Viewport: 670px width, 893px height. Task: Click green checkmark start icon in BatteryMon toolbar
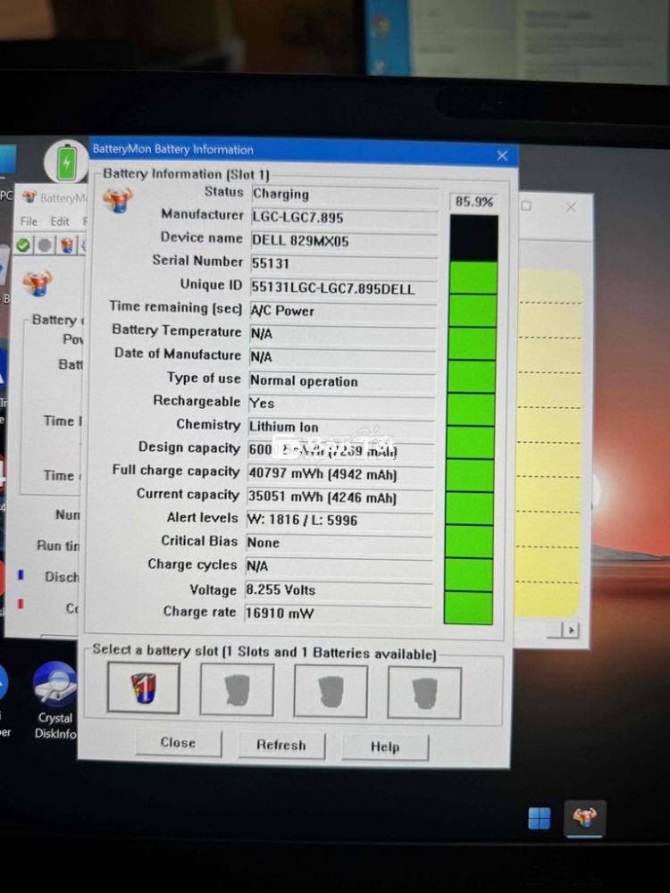coord(23,246)
